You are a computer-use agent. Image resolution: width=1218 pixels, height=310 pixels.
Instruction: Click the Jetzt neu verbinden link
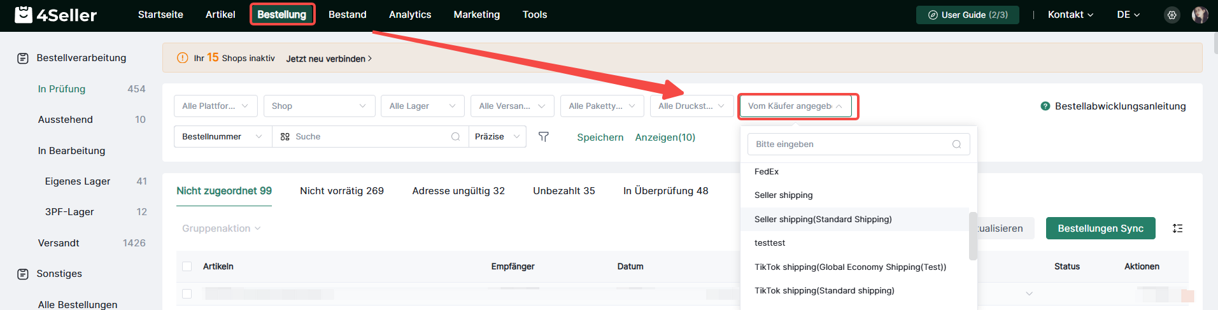click(x=329, y=59)
